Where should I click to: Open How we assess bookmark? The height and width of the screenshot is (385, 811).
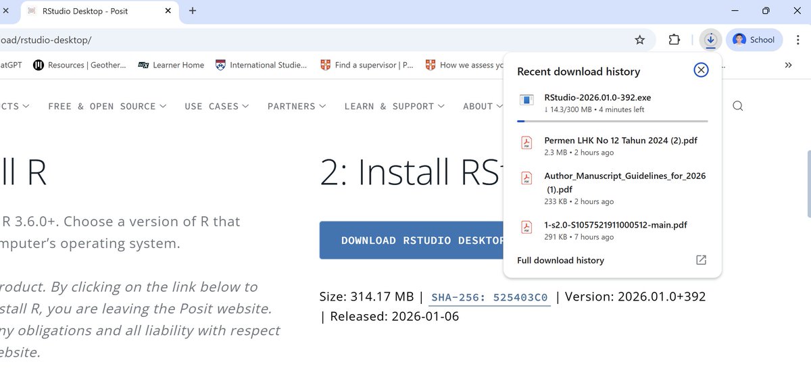(464, 66)
